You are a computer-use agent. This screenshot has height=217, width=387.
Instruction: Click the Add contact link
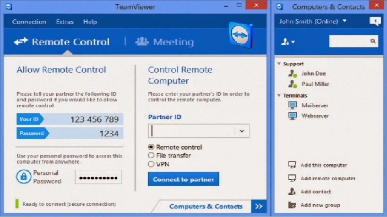click(x=316, y=192)
